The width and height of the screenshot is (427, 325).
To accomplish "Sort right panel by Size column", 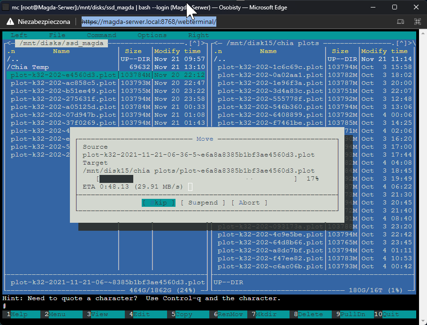I will click(340, 51).
